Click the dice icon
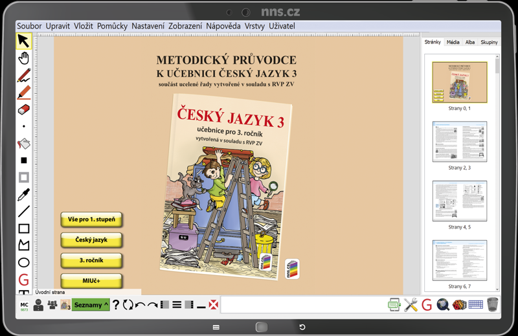The image size is (518, 336). click(459, 305)
